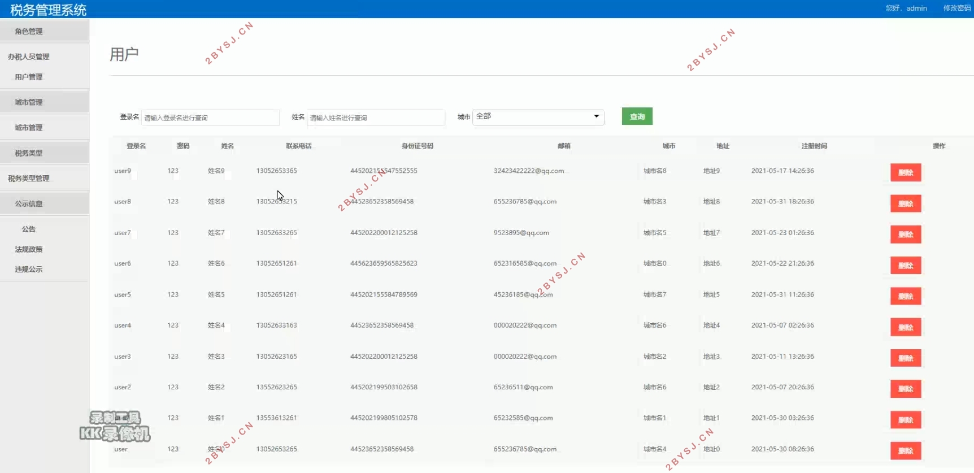Delete the user5 row

coord(906,296)
